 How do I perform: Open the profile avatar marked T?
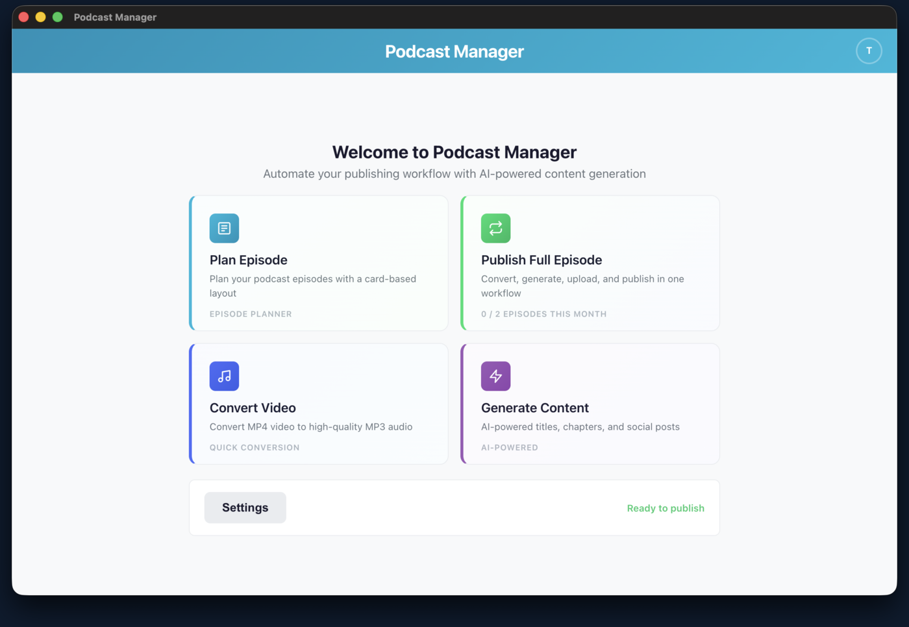click(869, 51)
